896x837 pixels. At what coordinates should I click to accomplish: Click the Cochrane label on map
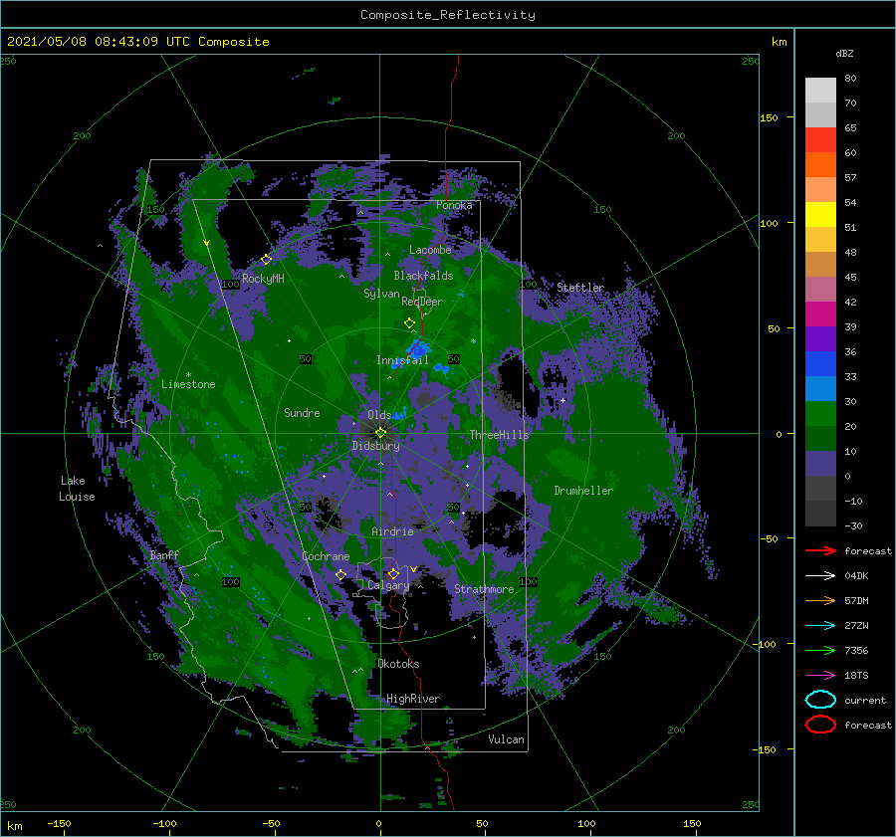pyautogui.click(x=326, y=556)
